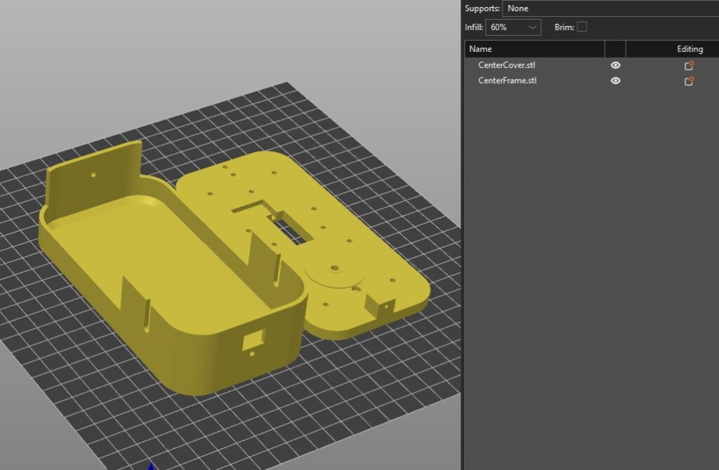719x470 pixels.
Task: Expand the Infill 60% dropdown
Action: 513,27
